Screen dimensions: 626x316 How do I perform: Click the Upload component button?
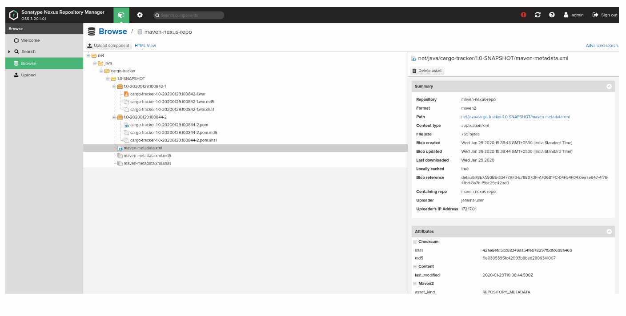pyautogui.click(x=108, y=46)
